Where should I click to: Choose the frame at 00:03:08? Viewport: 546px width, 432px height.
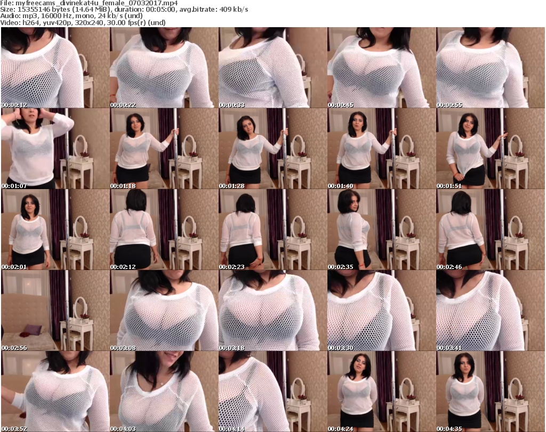point(164,311)
